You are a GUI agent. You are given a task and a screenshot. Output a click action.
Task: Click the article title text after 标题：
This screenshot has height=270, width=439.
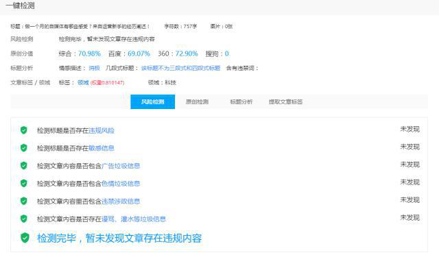(x=87, y=26)
